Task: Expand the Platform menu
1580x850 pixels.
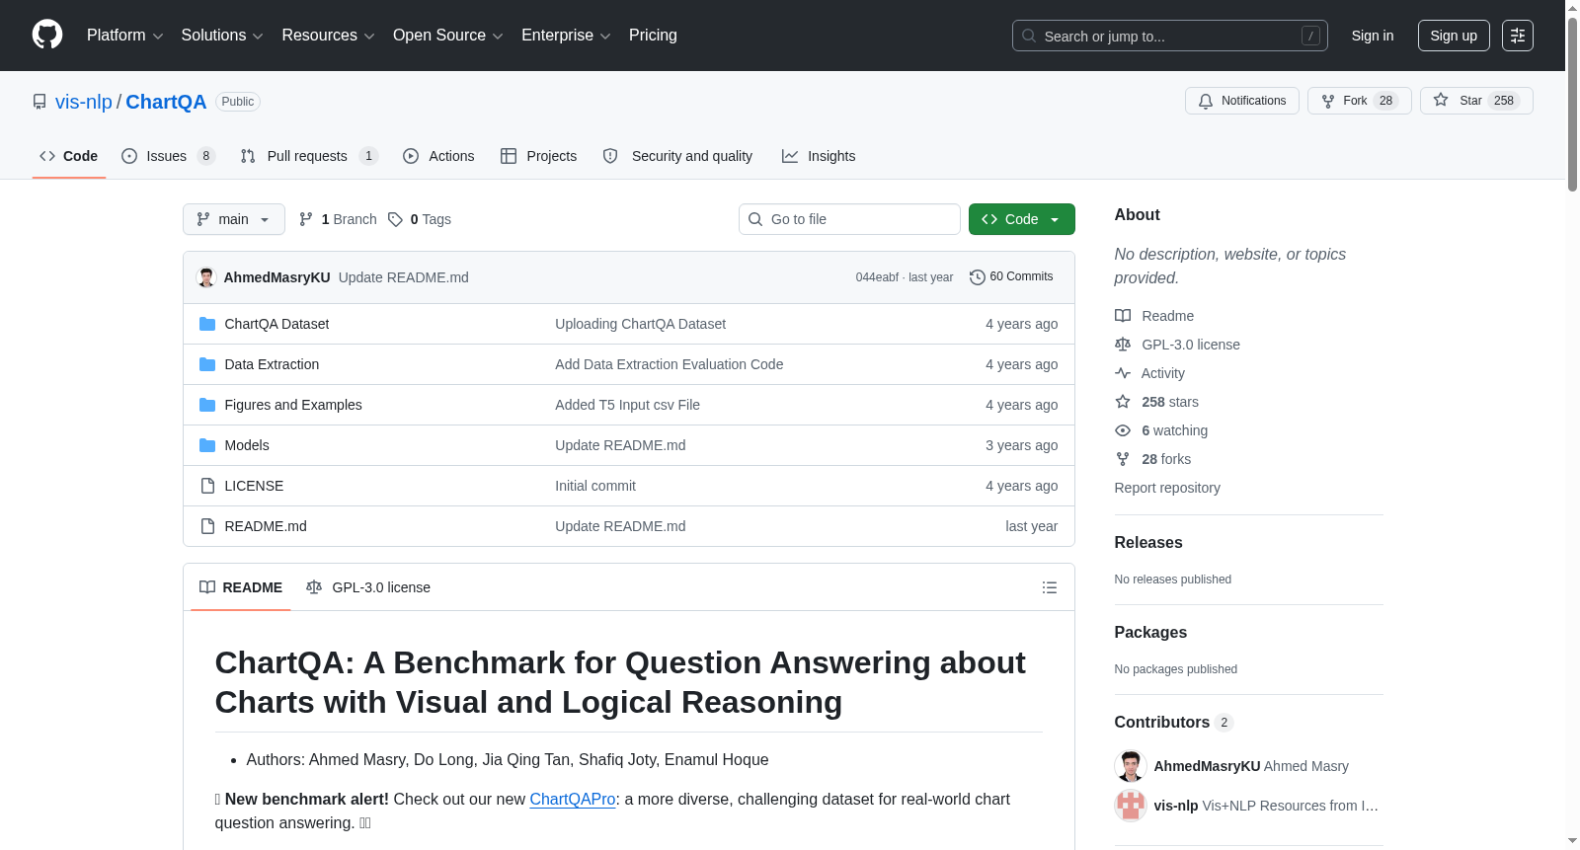Action: point(125,36)
